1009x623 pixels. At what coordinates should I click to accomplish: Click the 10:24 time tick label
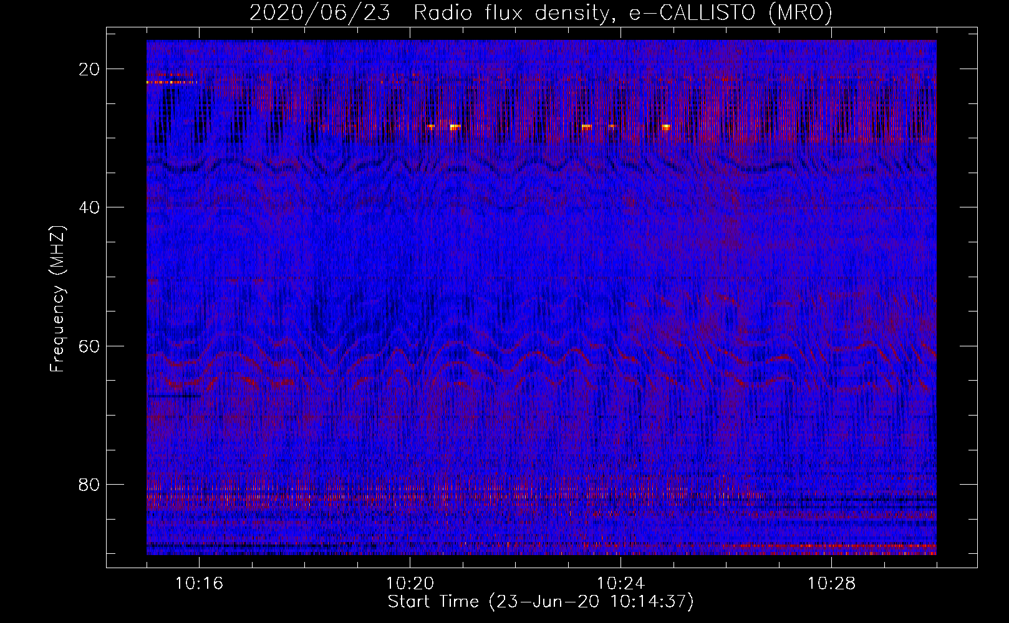(620, 584)
